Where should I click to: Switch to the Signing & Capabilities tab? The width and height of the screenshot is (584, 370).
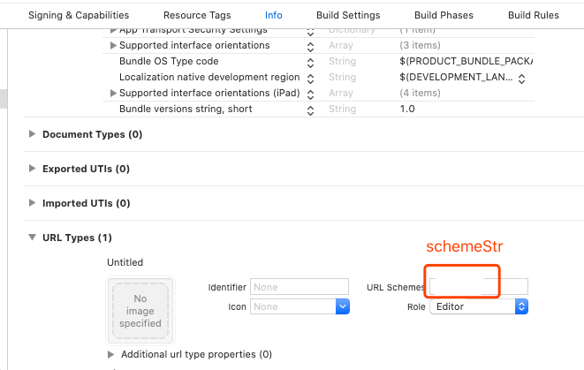tap(79, 15)
